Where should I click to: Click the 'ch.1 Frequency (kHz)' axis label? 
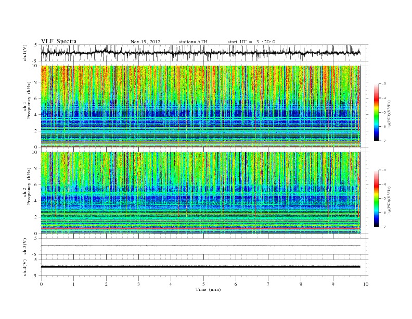27,100
